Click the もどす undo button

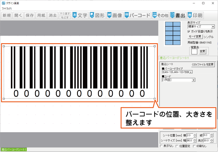coord(65,17)
